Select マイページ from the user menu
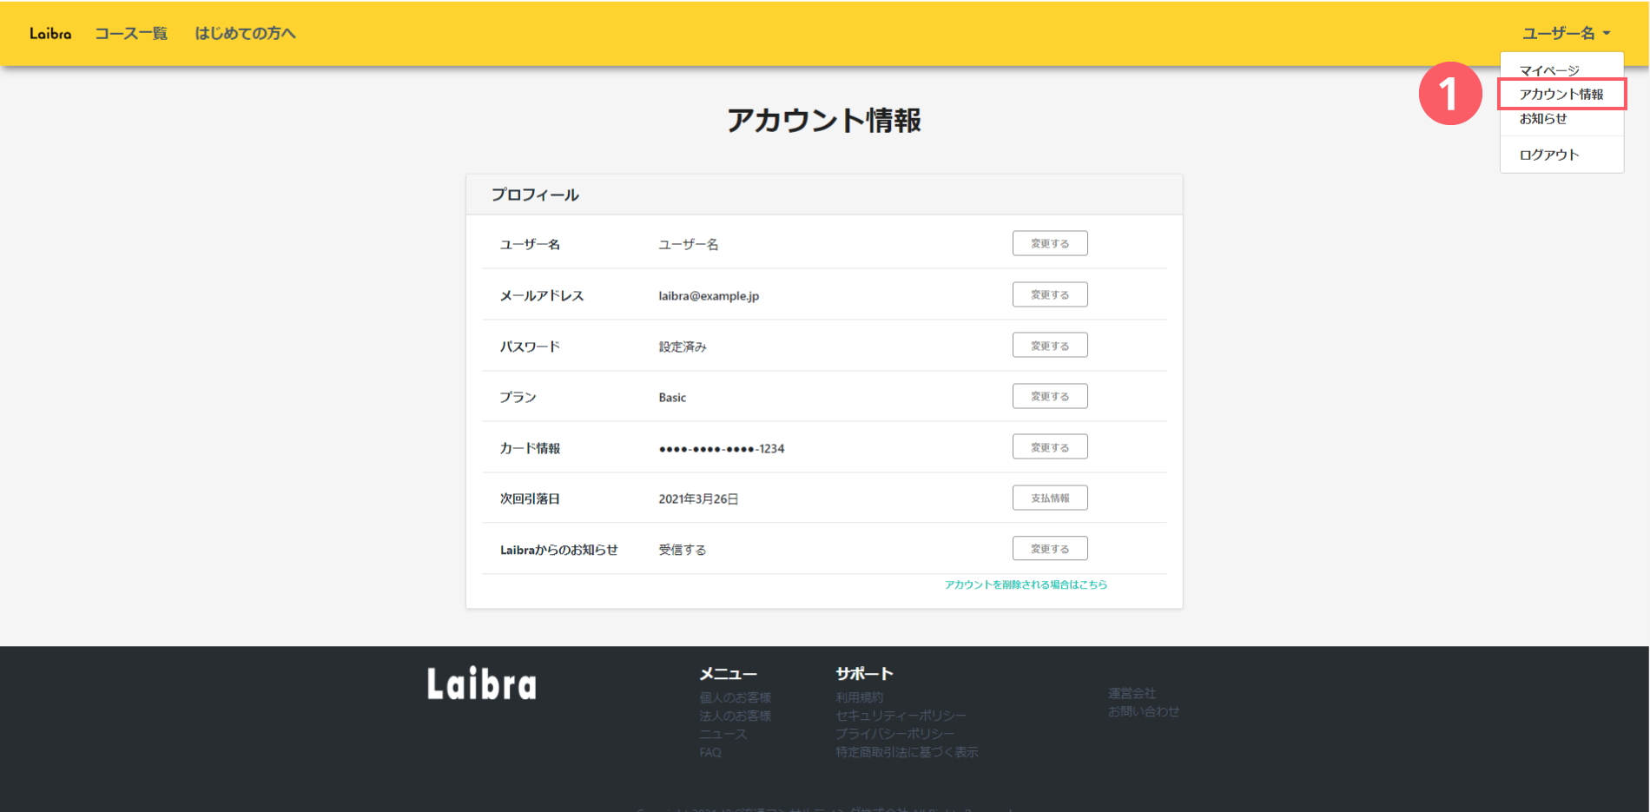Viewport: 1650px width, 812px height. 1549,70
